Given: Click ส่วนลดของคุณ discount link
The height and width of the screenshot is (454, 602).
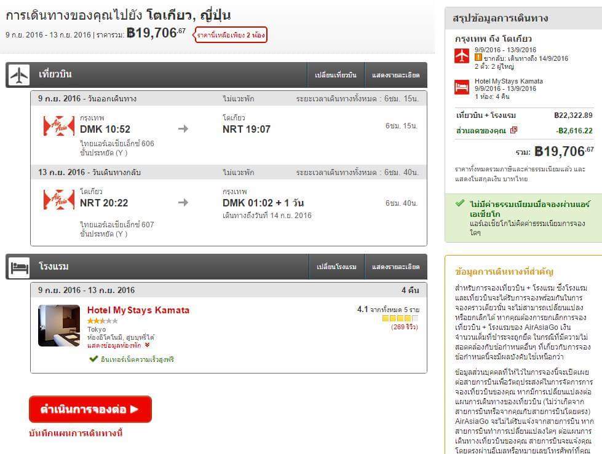Looking at the screenshot, I should (481, 131).
